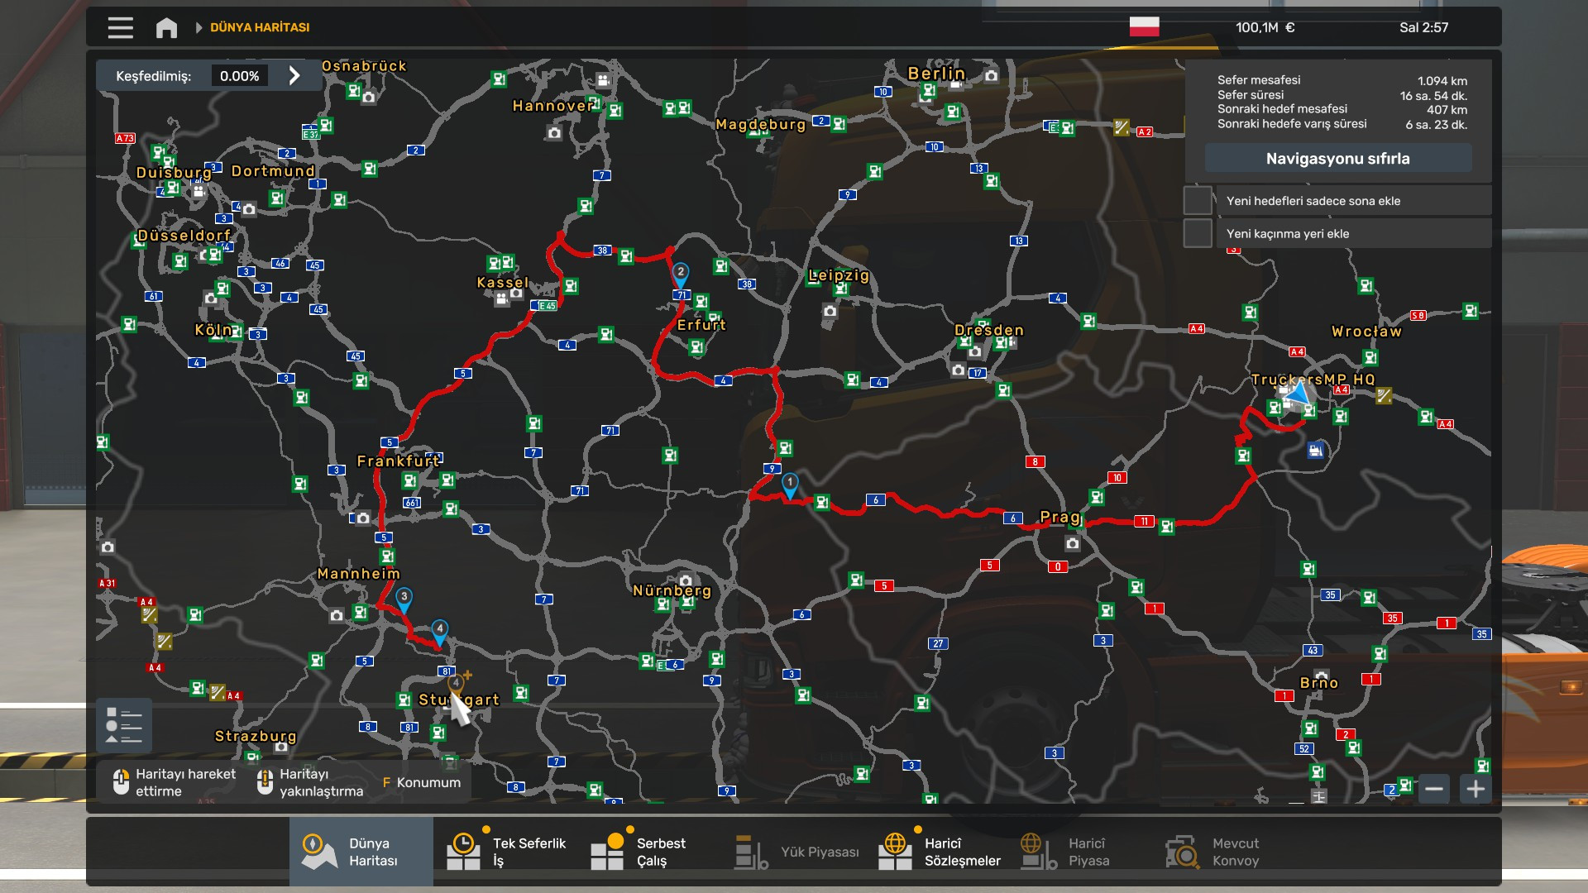Open the hamburger main menu
The width and height of the screenshot is (1588, 893).
(120, 27)
